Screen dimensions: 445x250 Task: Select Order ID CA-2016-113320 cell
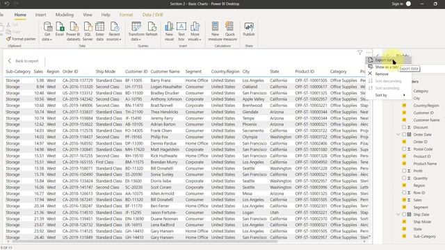pos(77,87)
